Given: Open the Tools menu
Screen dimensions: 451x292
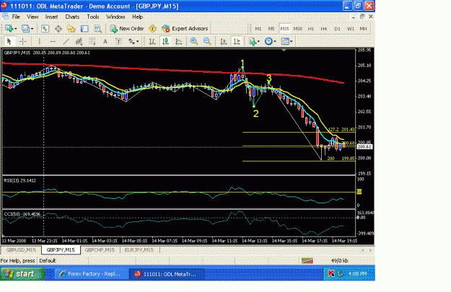Looking at the screenshot, I should tap(93, 17).
